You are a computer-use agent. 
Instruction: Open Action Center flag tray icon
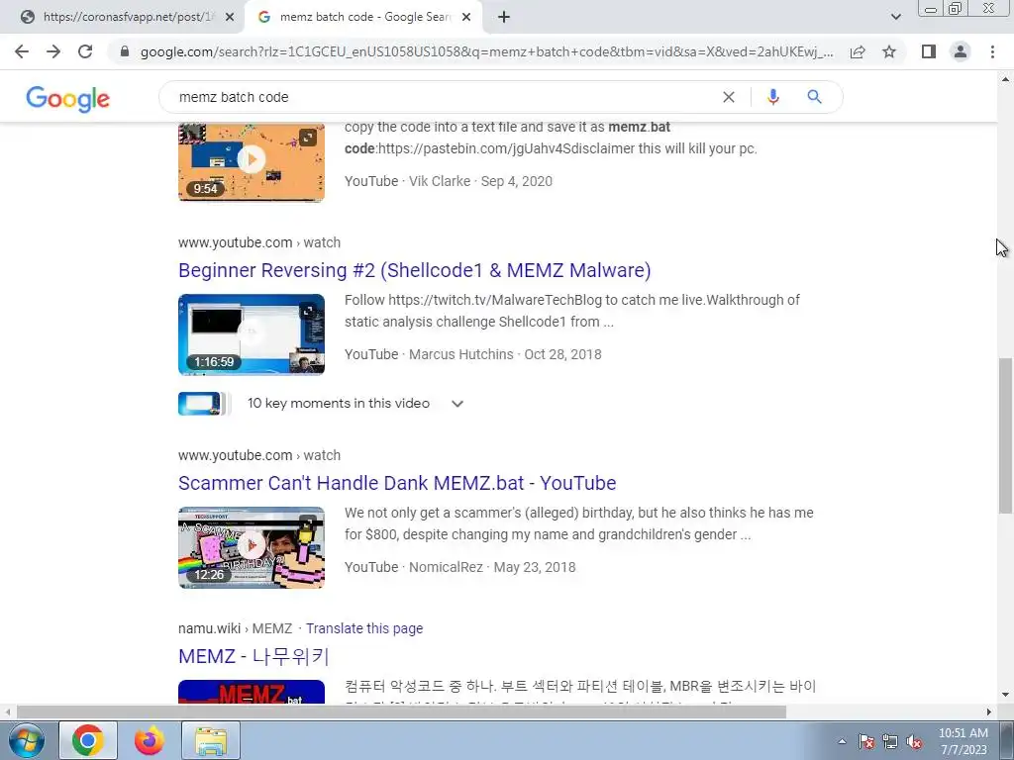pyautogui.click(x=865, y=741)
